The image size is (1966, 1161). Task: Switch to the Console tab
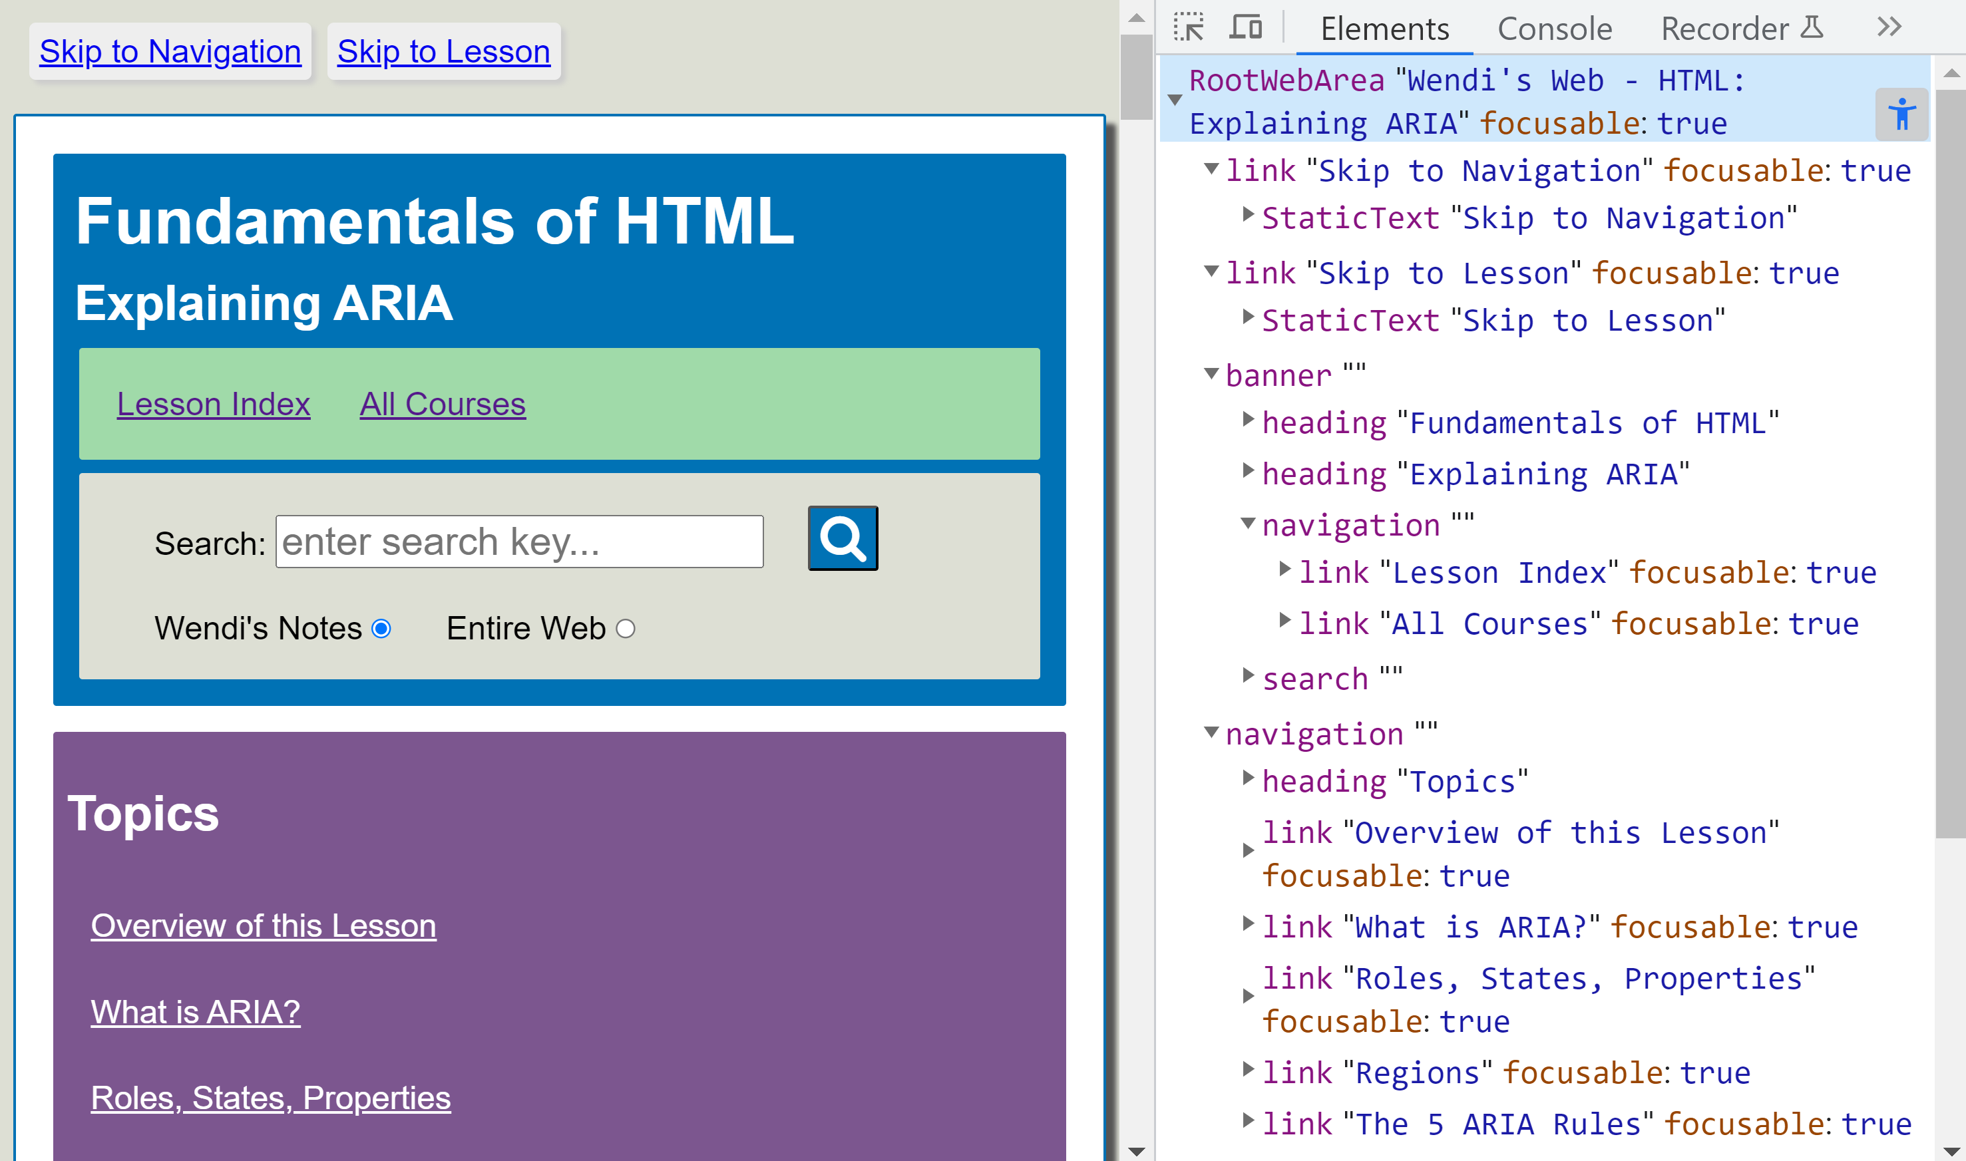(x=1555, y=28)
